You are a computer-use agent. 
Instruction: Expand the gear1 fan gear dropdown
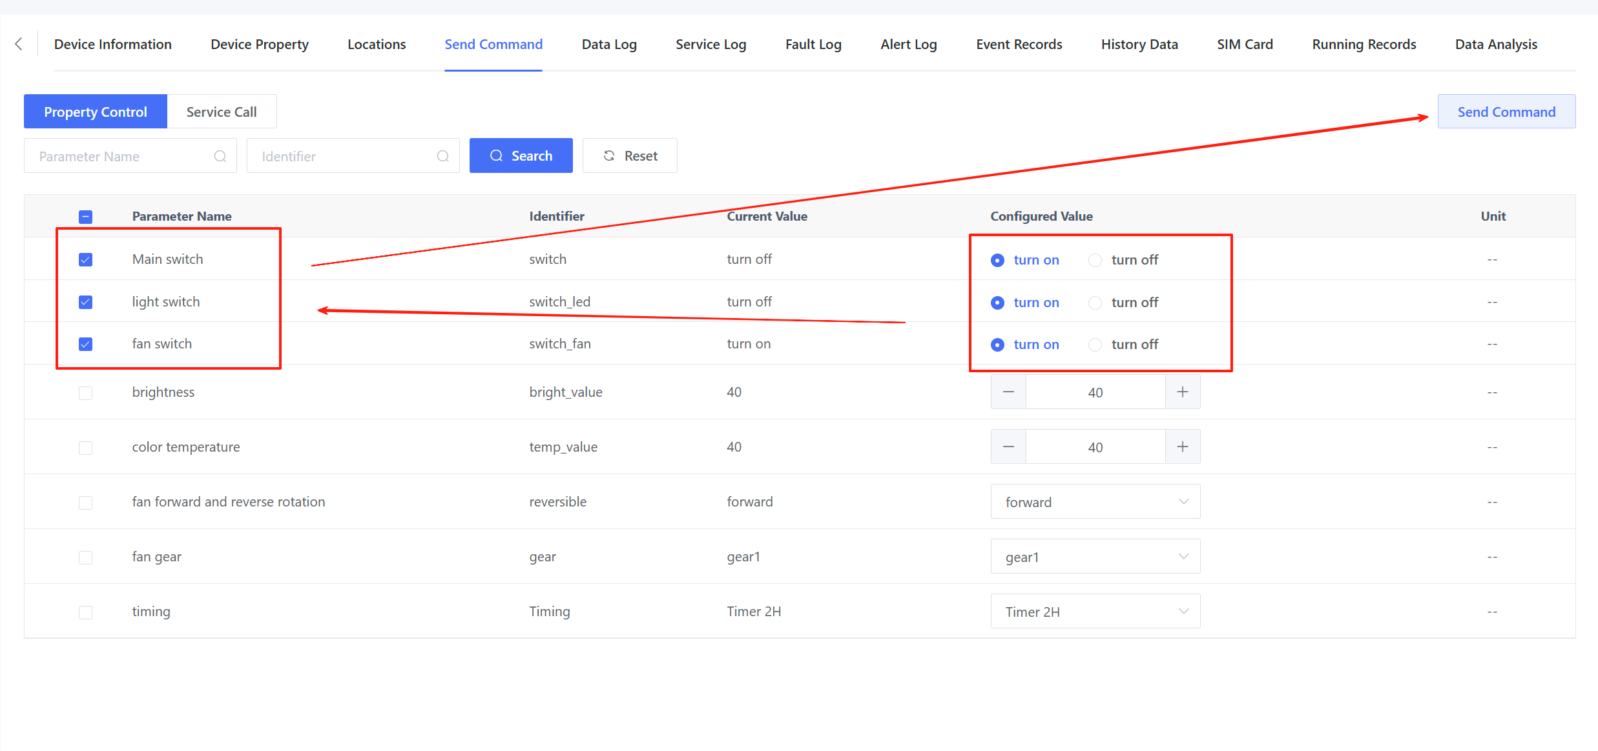point(1095,557)
